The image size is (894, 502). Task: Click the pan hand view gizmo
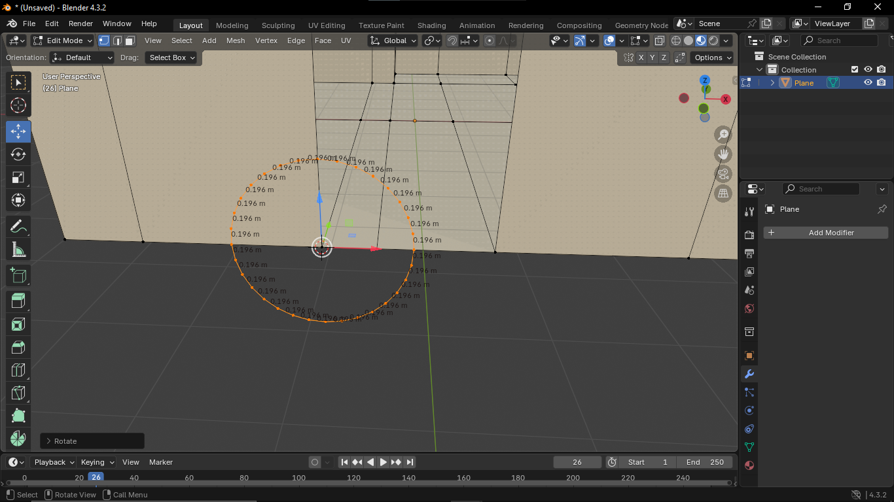[723, 154]
